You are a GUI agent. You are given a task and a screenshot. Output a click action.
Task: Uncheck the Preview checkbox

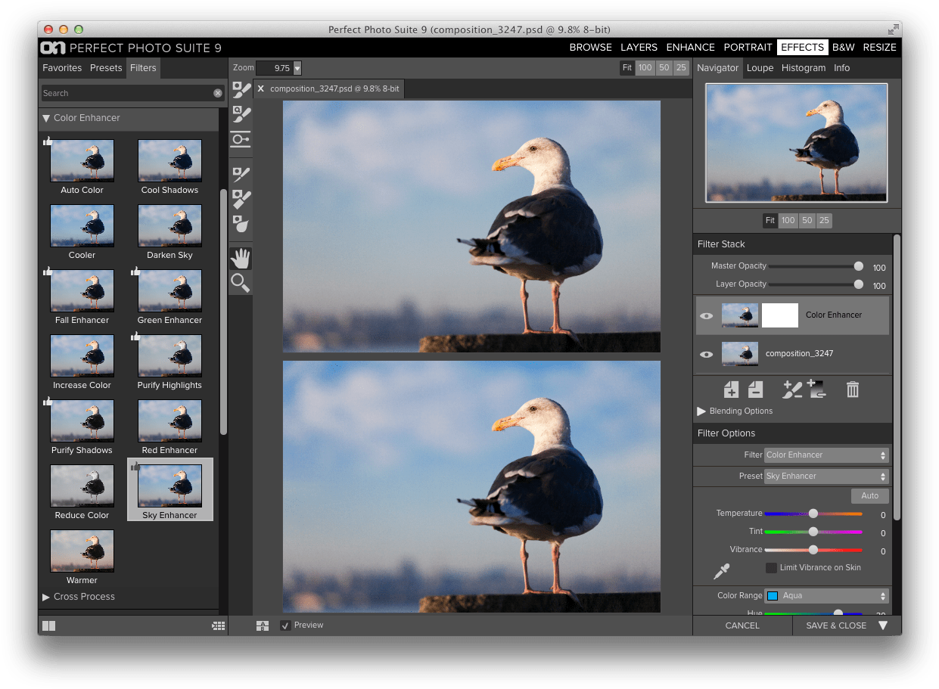click(x=285, y=625)
